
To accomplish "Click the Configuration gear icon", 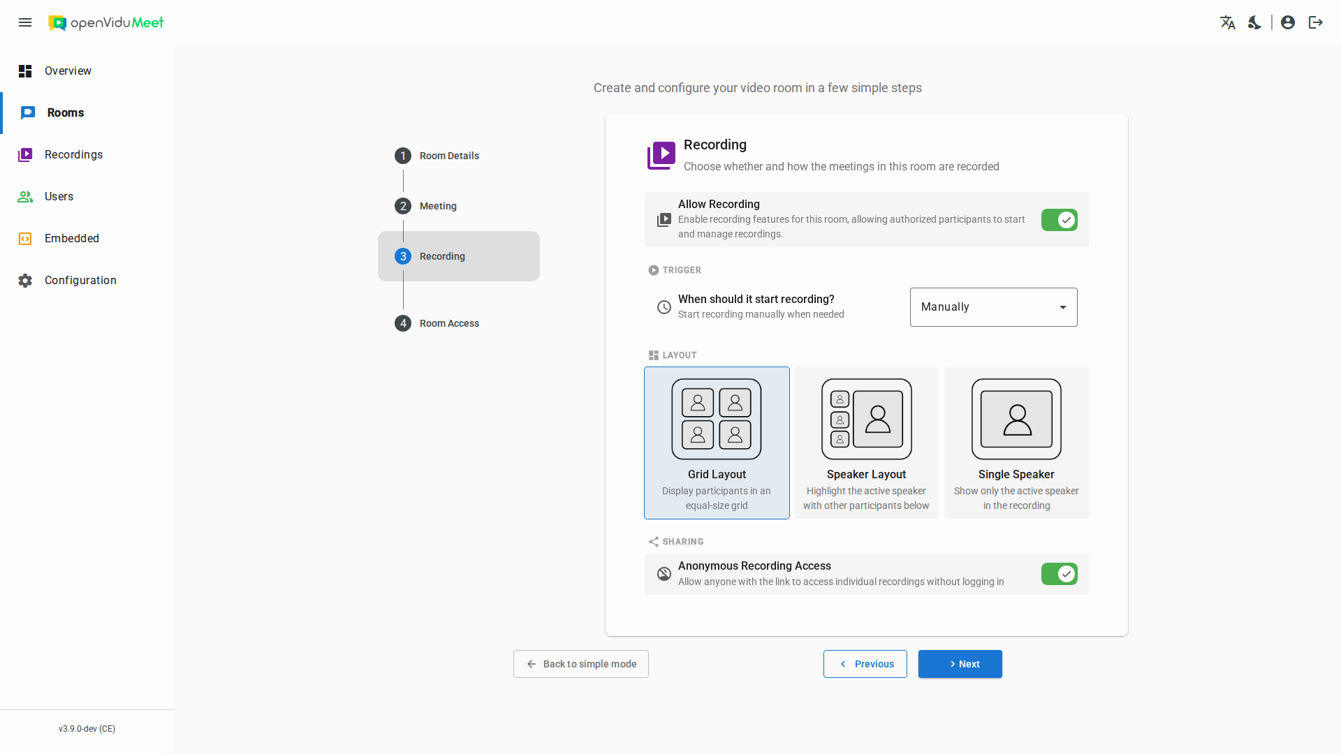I will click(x=25, y=281).
